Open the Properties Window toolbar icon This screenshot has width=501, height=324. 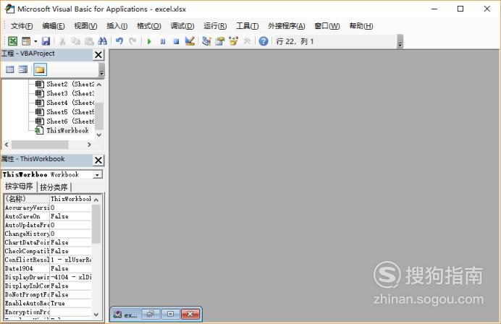(x=220, y=41)
